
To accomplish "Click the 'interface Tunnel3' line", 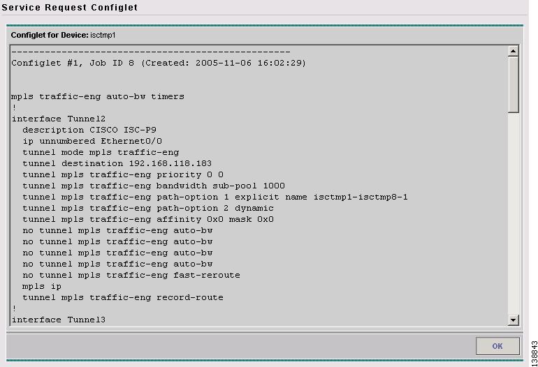I will pos(59,320).
